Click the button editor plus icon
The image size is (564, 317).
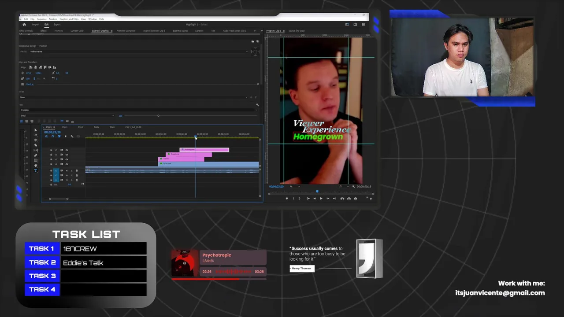coord(371,199)
